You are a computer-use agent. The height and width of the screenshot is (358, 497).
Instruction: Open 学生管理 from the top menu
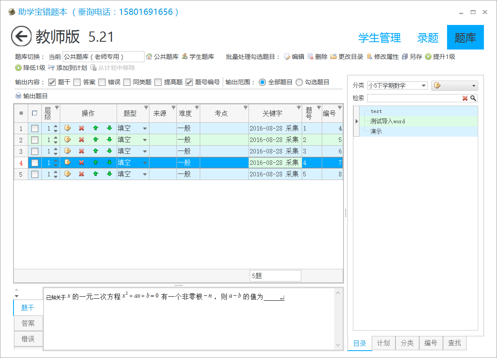tap(379, 37)
